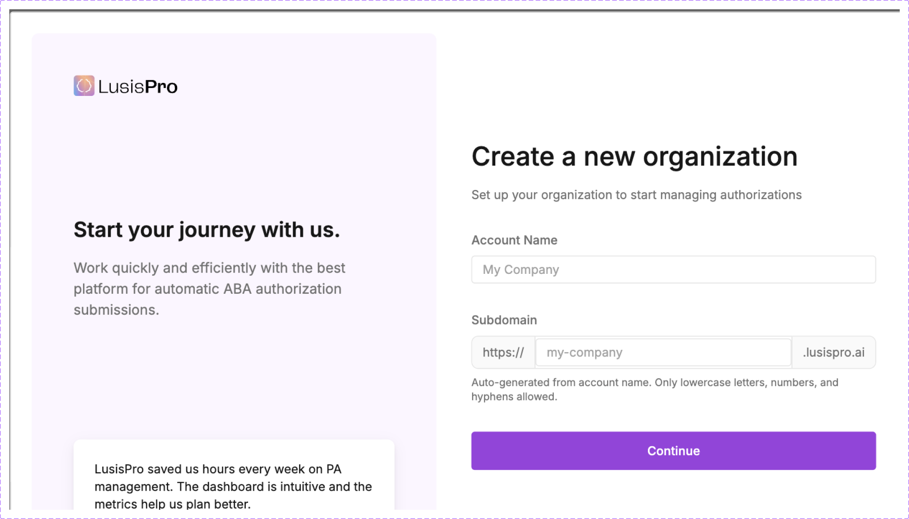This screenshot has height=519, width=909.
Task: Click the LusisPro logo icon
Action: 84,86
